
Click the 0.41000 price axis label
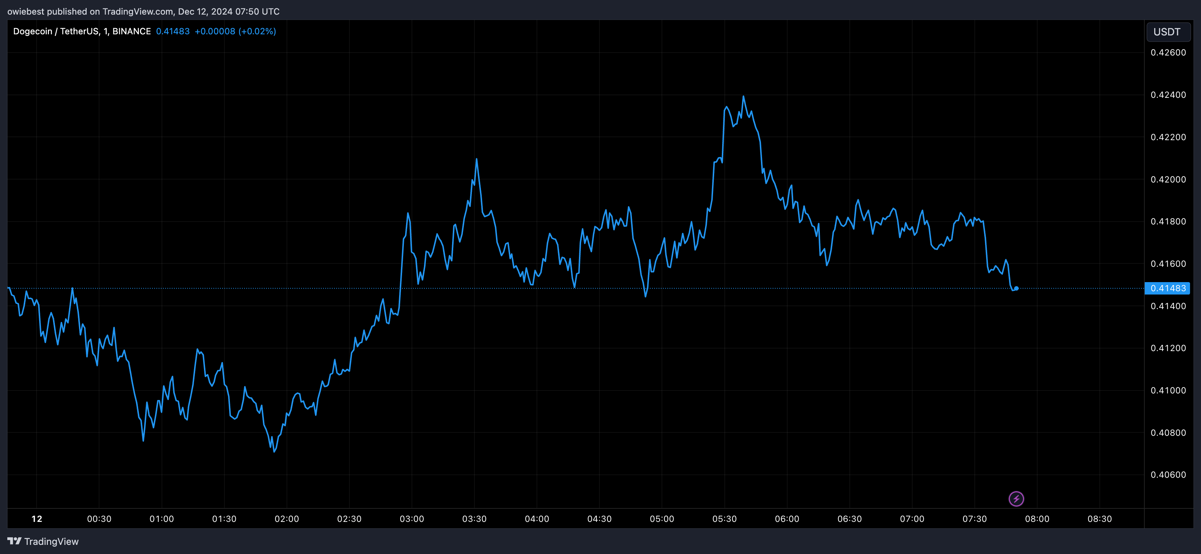pos(1168,391)
